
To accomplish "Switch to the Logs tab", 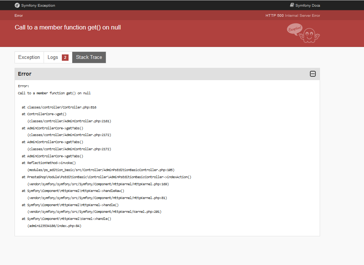I will [x=58, y=57].
